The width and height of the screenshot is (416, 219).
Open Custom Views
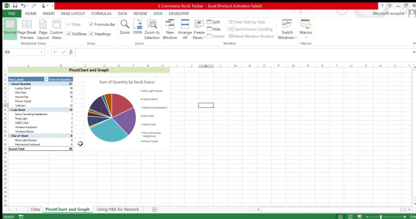click(x=56, y=29)
